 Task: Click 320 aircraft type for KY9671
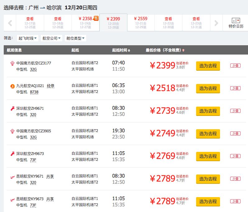[33, 183]
